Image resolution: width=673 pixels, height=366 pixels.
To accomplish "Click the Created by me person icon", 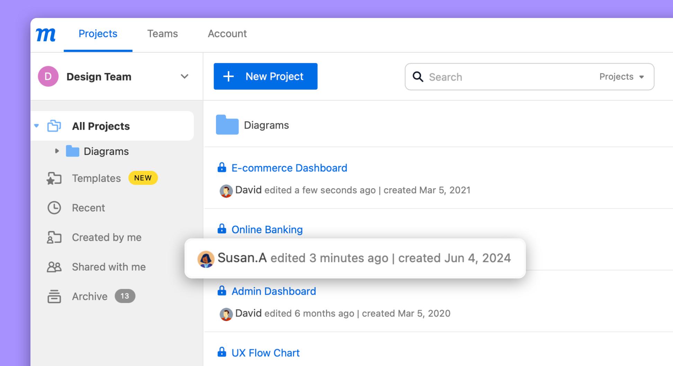I will 54,237.
